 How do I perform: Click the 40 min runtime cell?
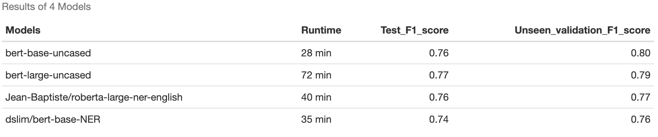point(316,97)
